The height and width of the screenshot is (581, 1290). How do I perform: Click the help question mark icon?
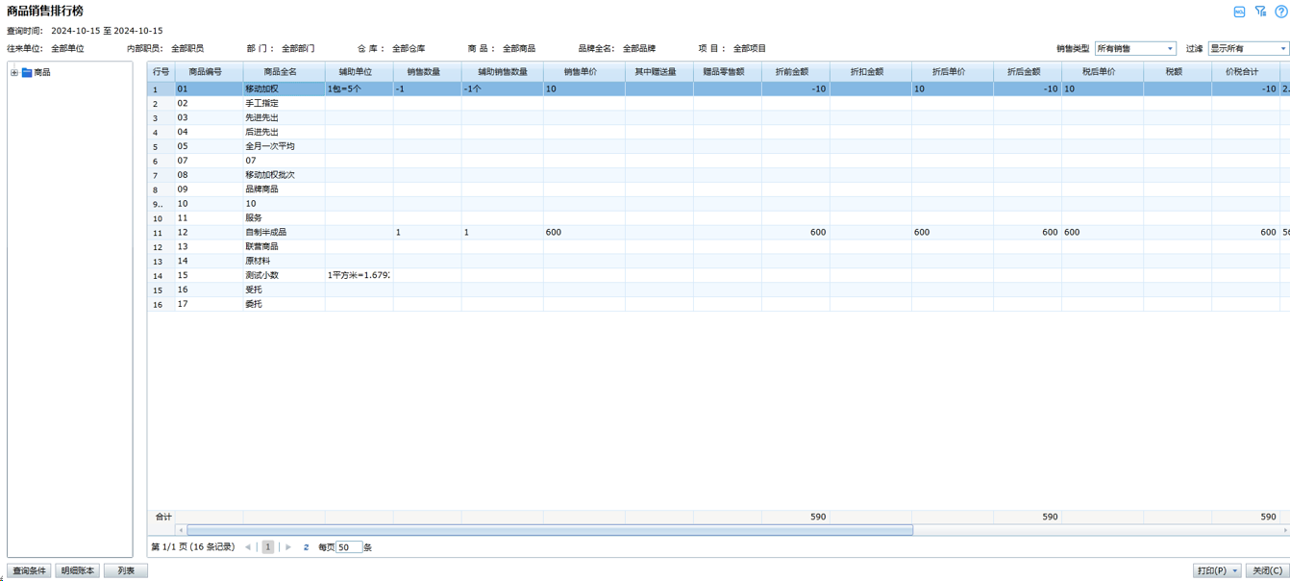[x=1280, y=12]
